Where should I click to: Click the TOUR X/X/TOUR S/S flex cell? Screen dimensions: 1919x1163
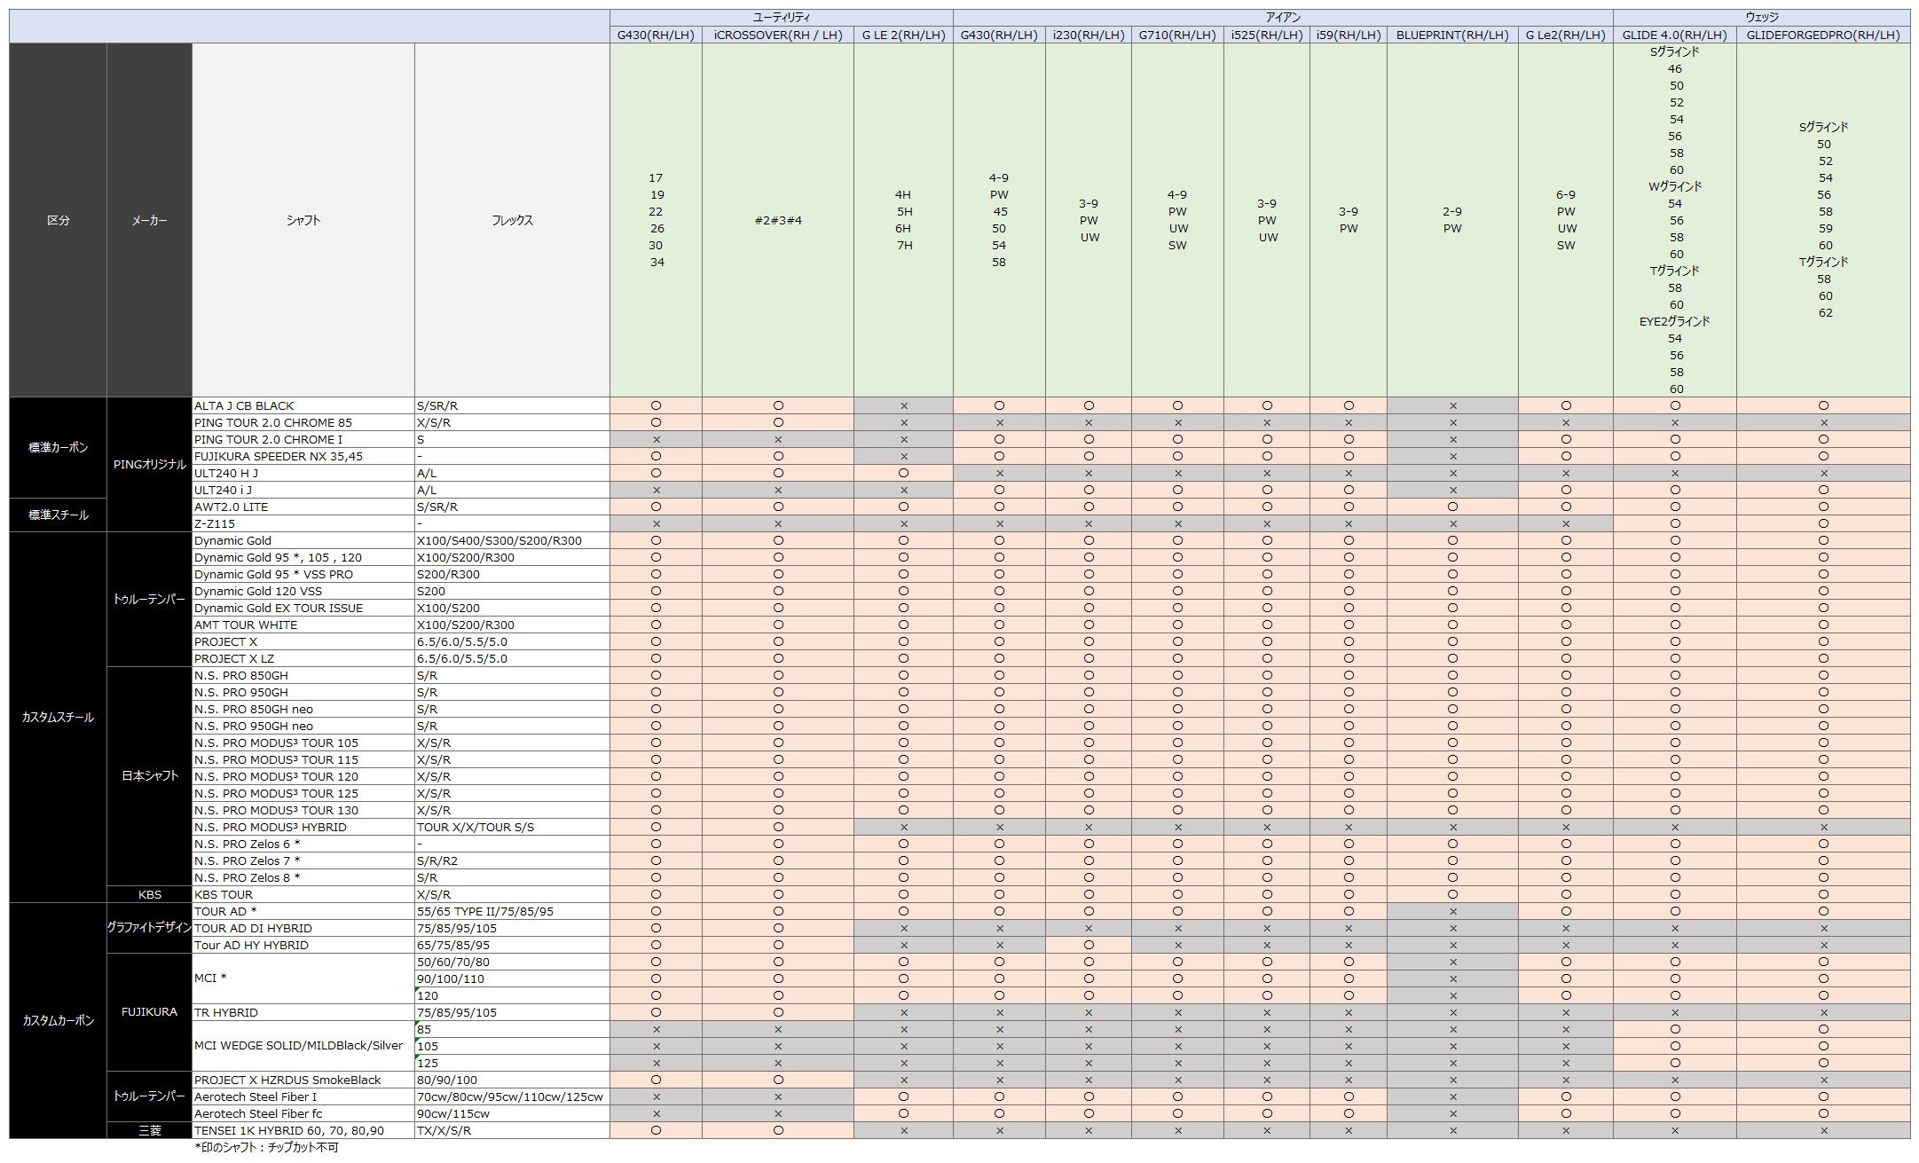(513, 827)
